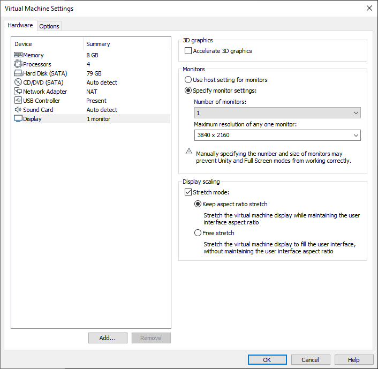This screenshot has width=378, height=369.
Task: Select Use host setting for monitors
Action: tap(188, 80)
